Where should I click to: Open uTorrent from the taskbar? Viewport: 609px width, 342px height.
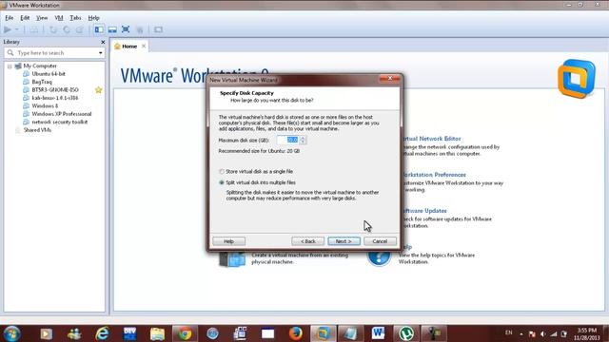click(x=406, y=333)
